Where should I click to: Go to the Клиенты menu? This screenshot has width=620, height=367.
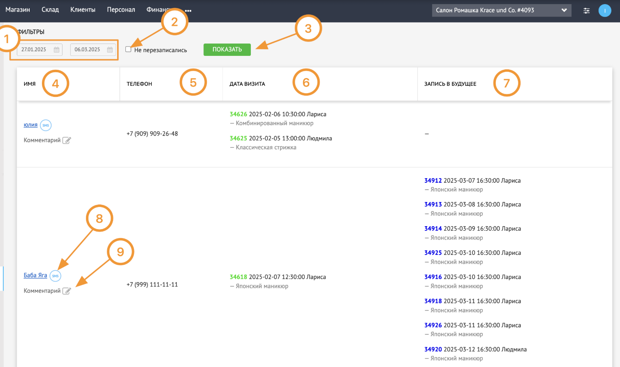pos(83,9)
